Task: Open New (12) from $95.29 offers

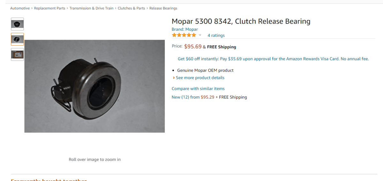Action: click(x=209, y=97)
